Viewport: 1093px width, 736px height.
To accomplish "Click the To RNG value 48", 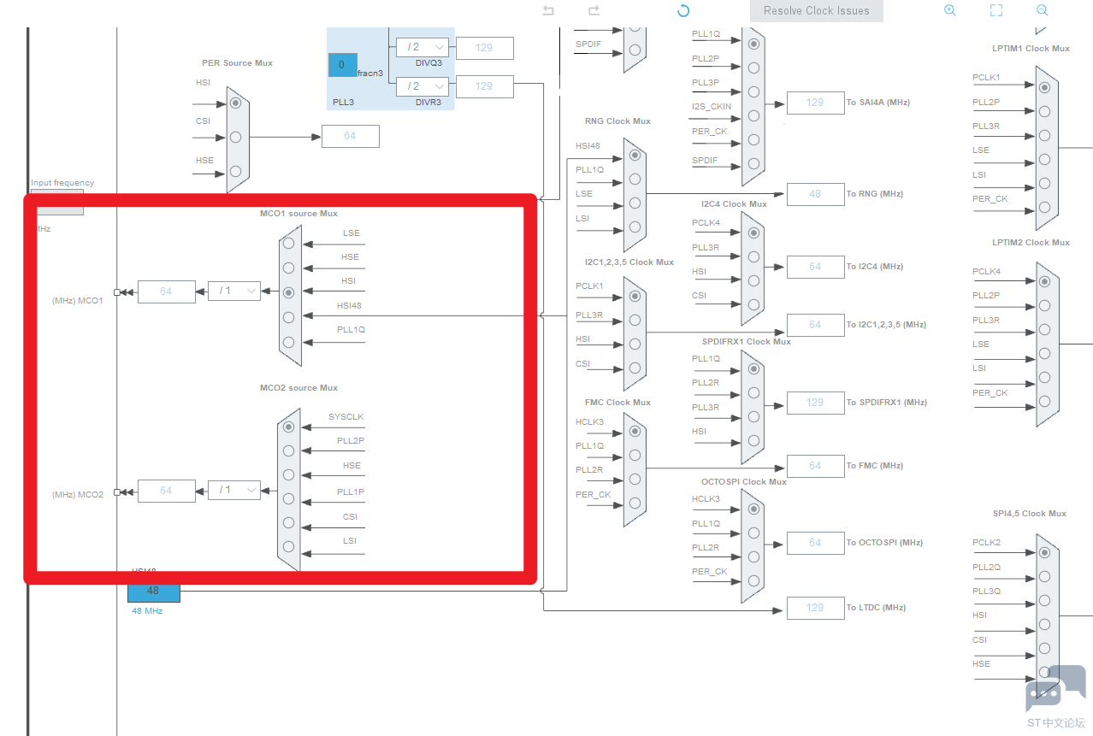I will pyautogui.click(x=815, y=194).
